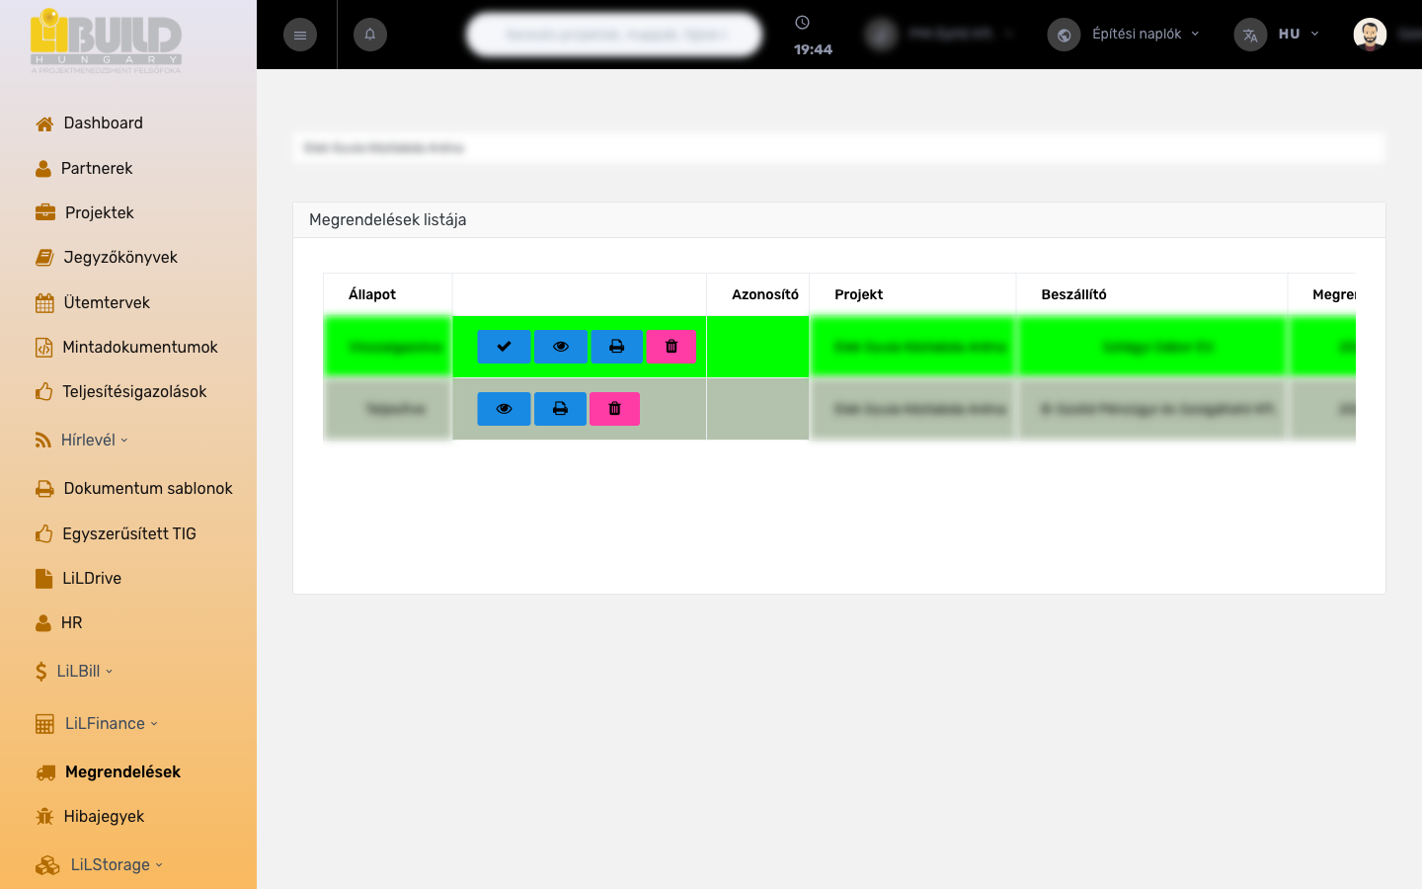Viewport: 1422px width, 889px height.
Task: Click the HR person icon
Action: (43, 623)
